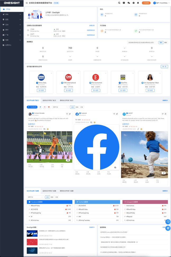Dismiss the CNN International suggestion card

coord(78,73)
